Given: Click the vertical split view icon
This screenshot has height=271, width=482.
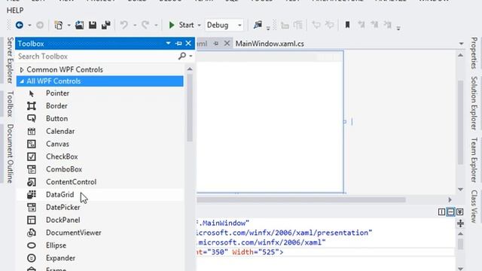Looking at the screenshot, I should (441, 212).
